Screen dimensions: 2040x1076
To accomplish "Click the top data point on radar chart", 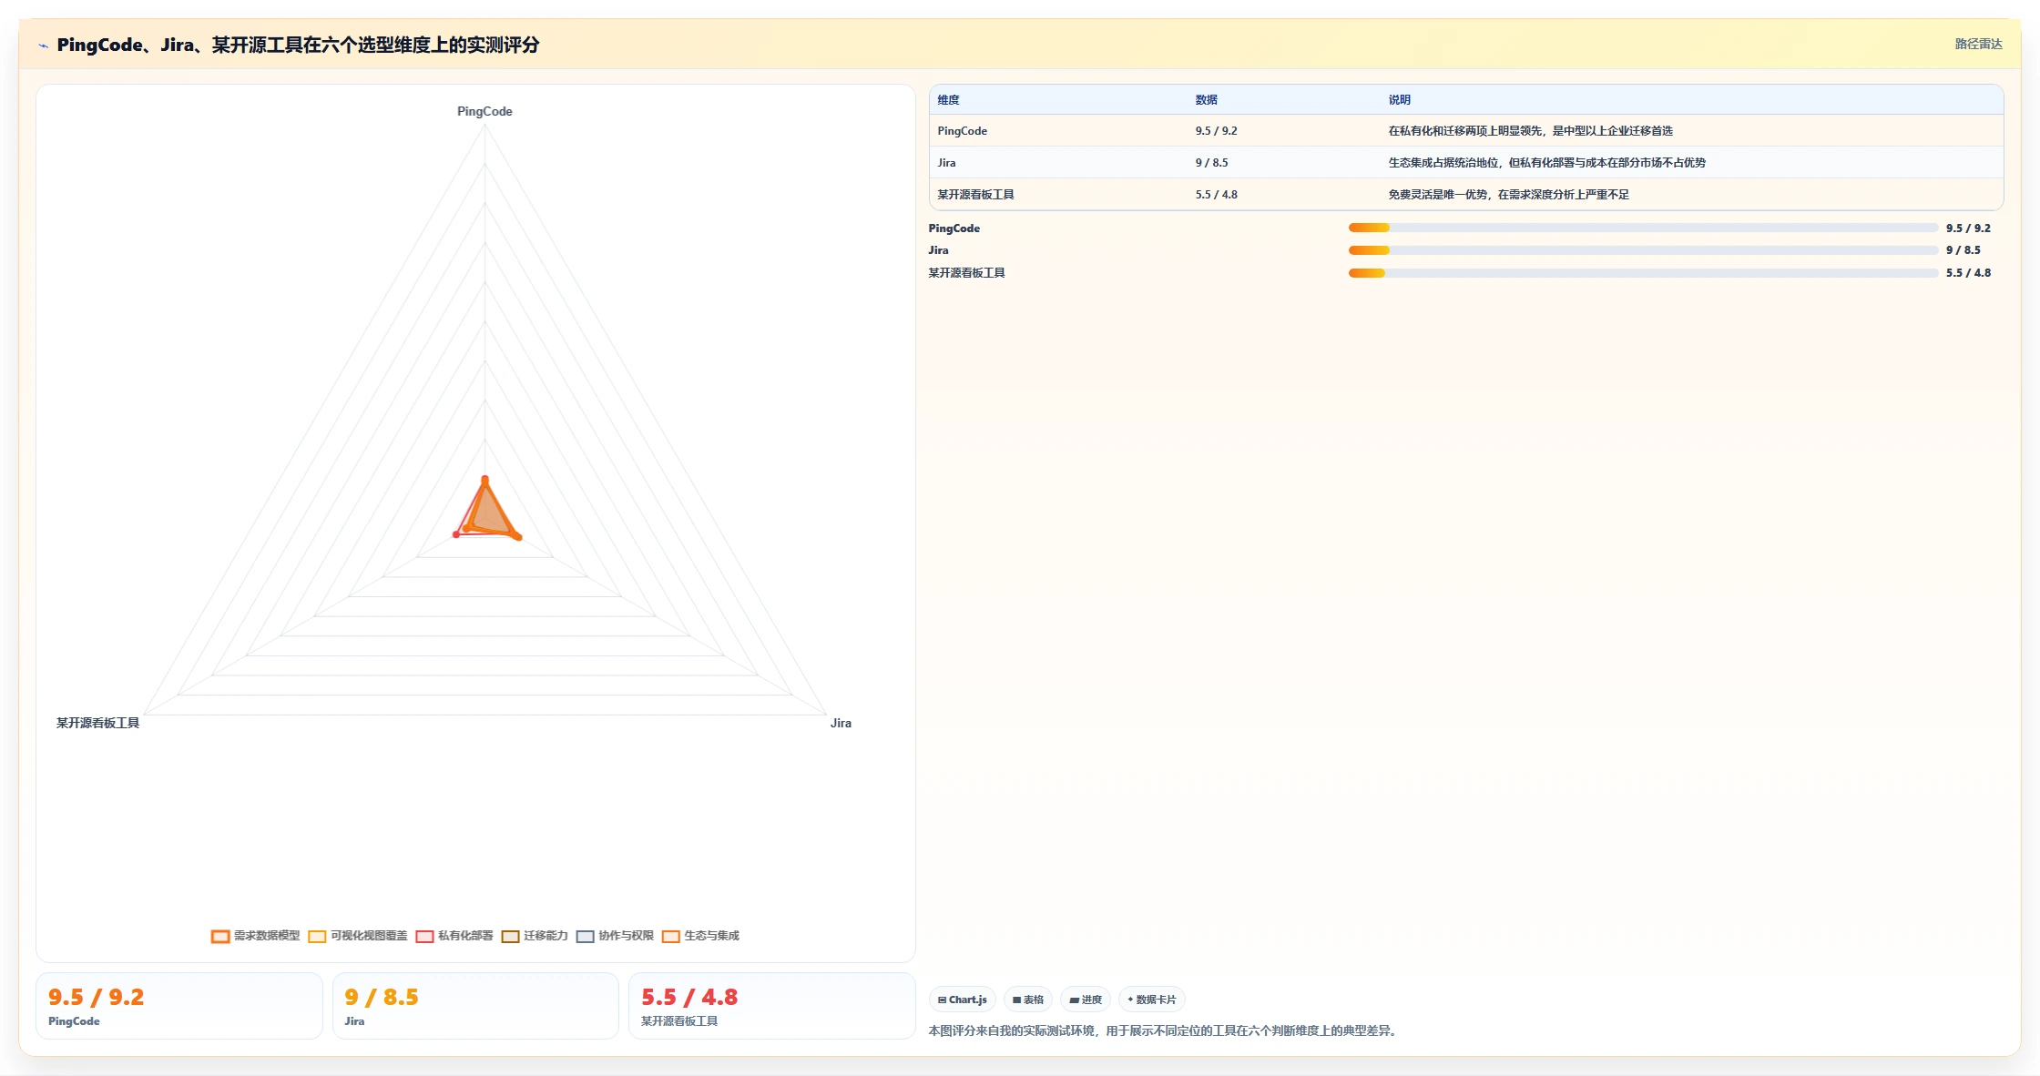I will pyautogui.click(x=484, y=479).
